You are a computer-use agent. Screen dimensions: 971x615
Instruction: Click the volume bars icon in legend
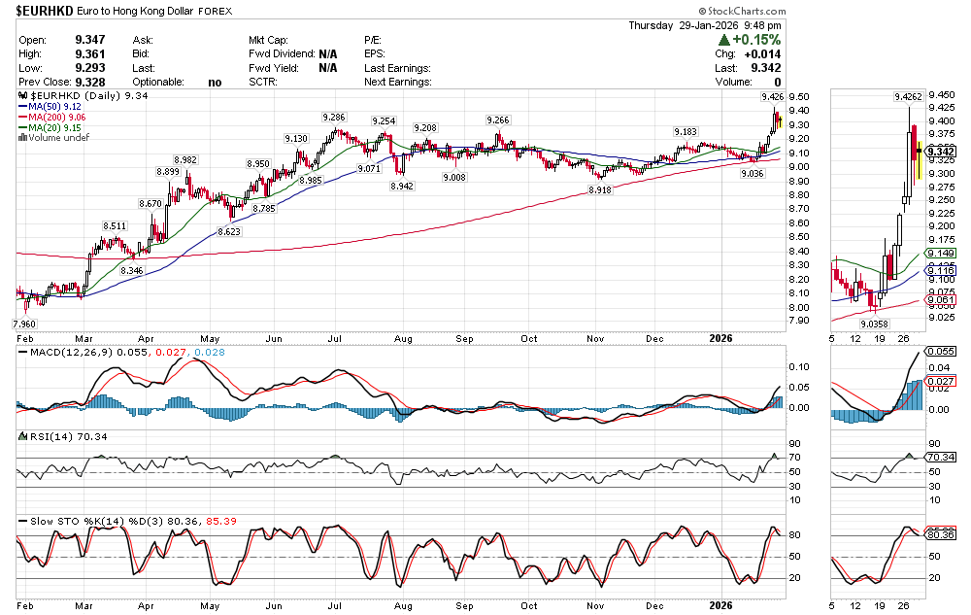click(24, 138)
